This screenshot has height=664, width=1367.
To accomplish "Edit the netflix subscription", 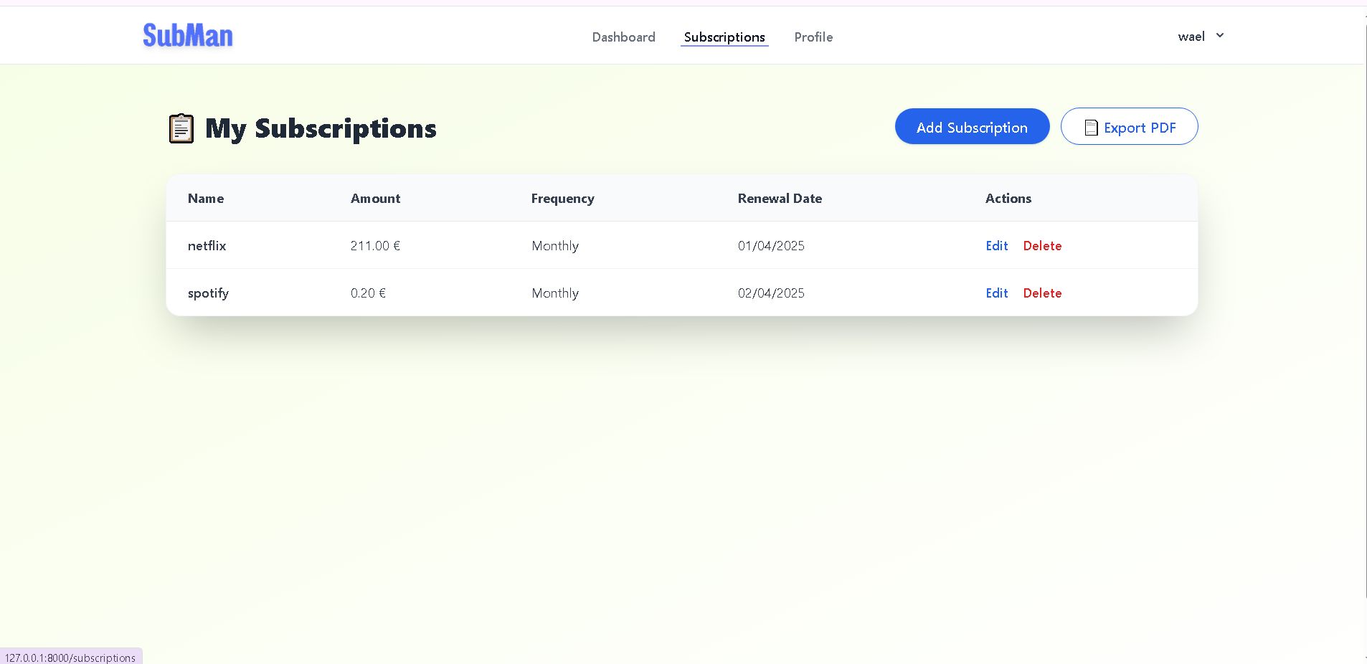I will 996,246.
